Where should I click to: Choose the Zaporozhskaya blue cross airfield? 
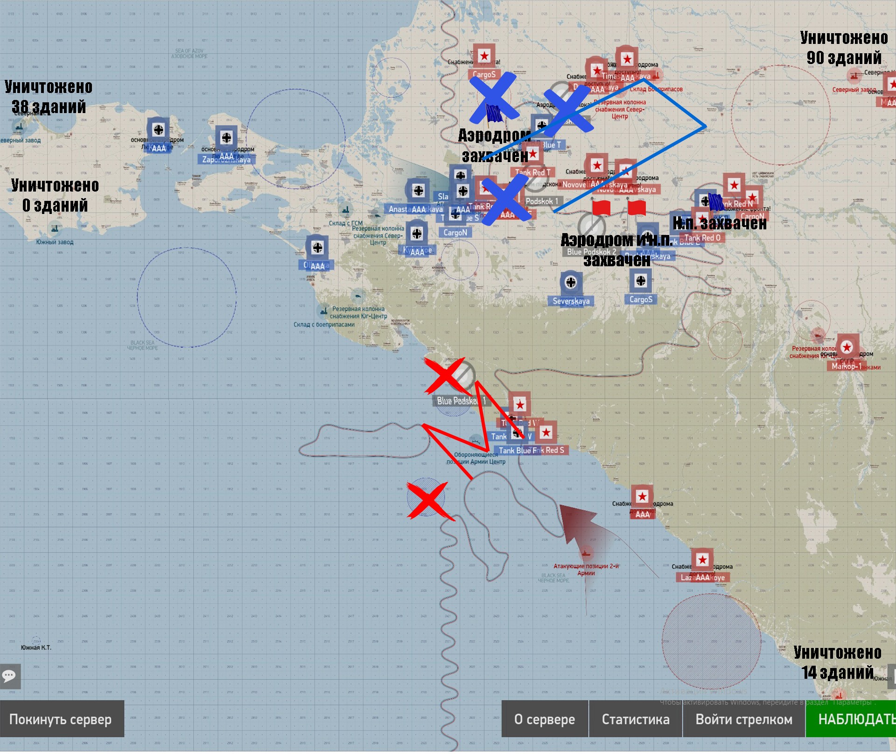pos(226,138)
